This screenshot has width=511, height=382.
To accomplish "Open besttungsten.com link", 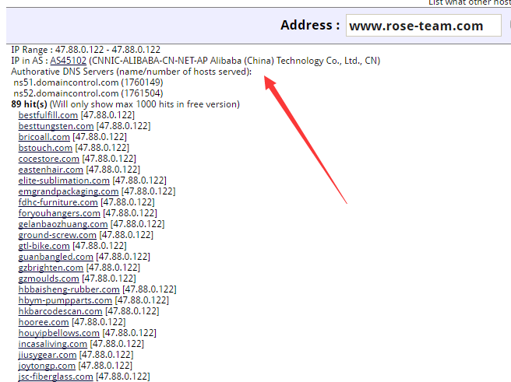I will coord(56,126).
